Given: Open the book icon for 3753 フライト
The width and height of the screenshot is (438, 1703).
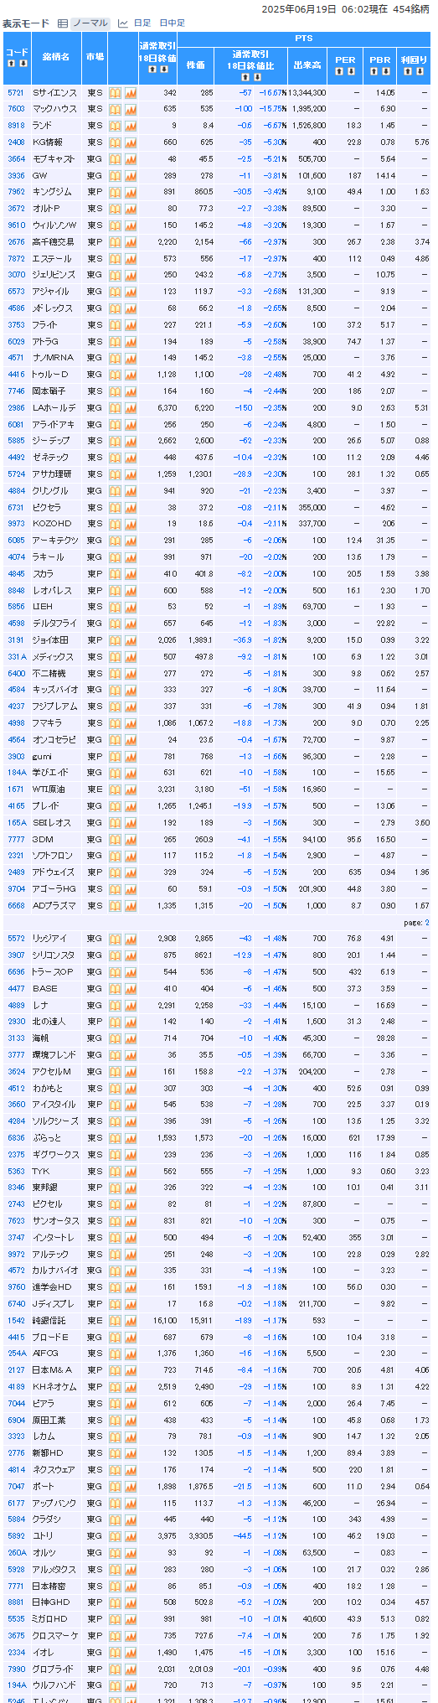Looking at the screenshot, I should 116,324.
